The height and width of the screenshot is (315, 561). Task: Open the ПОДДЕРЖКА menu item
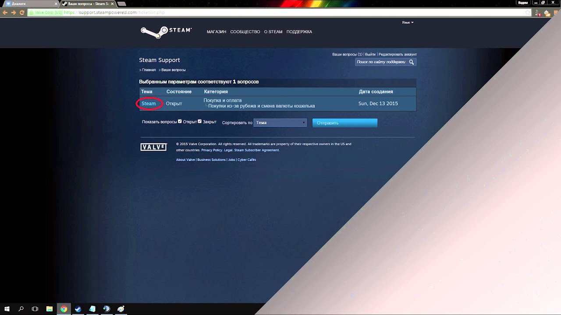point(299,32)
